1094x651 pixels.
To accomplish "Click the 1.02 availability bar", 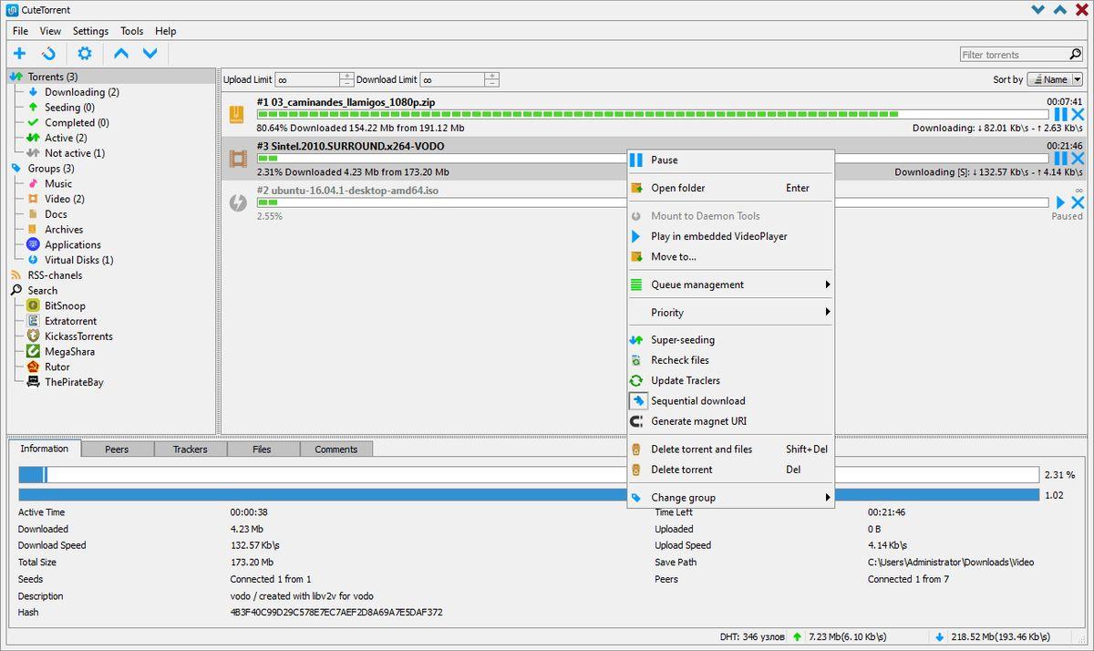I will [529, 495].
